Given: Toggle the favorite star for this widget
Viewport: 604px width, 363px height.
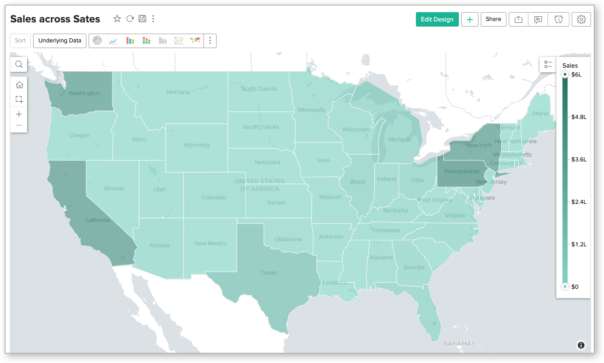Looking at the screenshot, I should [x=117, y=19].
